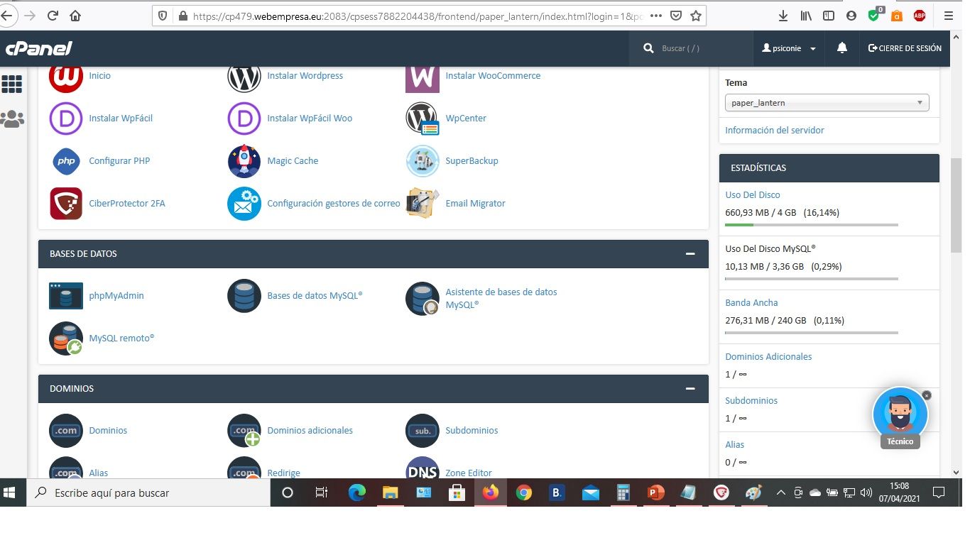This screenshot has height=545, width=970.
Task: Click the Instalar Wordpress logo icon
Action: pos(244,77)
